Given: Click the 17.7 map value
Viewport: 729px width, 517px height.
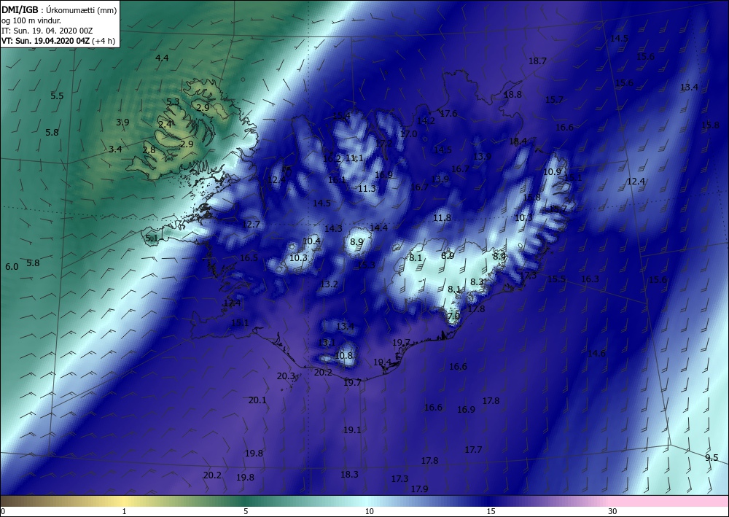Looking at the screenshot, I should coord(473,450).
